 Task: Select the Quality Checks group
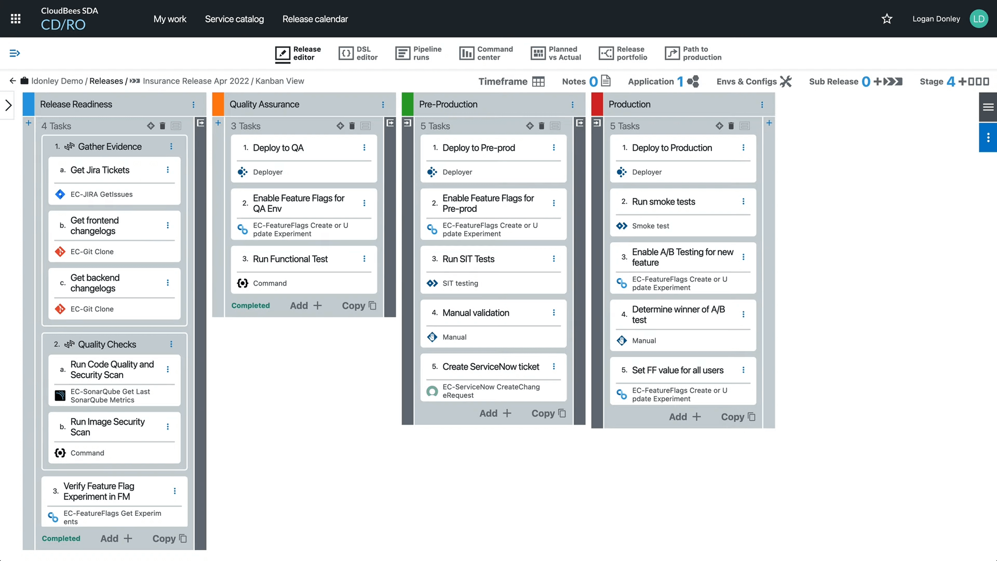[x=107, y=344]
